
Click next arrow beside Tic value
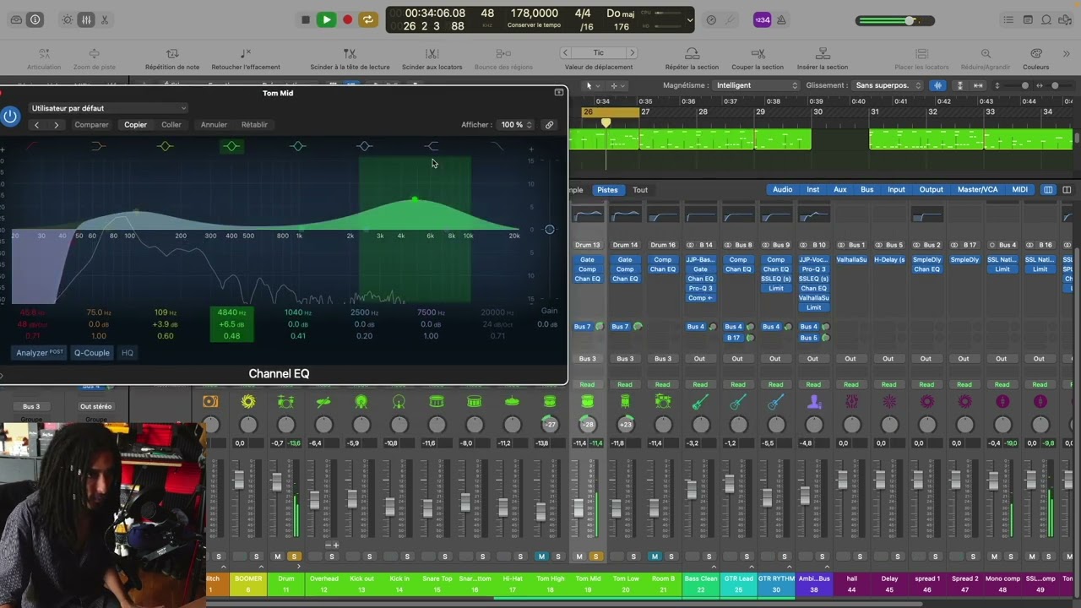(632, 52)
